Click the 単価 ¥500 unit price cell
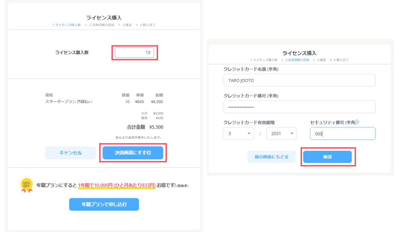Screen dimensions: 397x232 (x=139, y=102)
